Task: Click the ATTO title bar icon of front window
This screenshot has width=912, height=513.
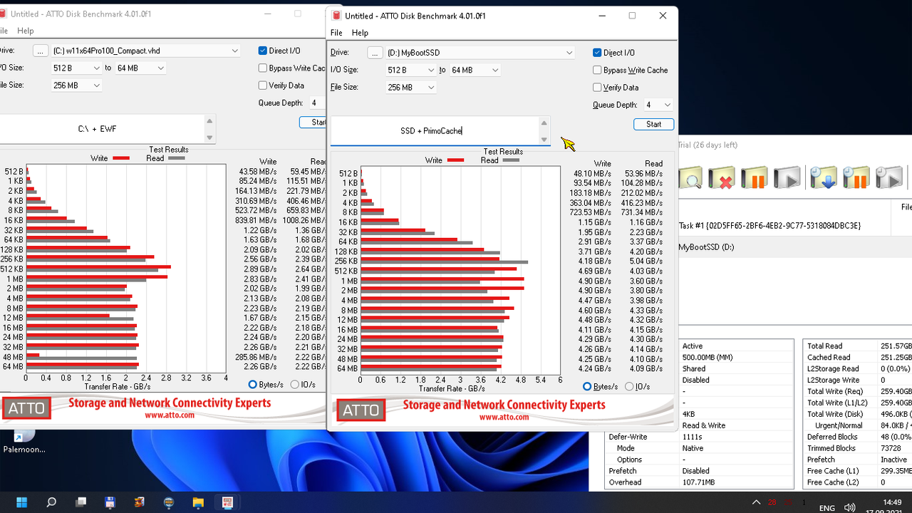Action: pyautogui.click(x=336, y=16)
